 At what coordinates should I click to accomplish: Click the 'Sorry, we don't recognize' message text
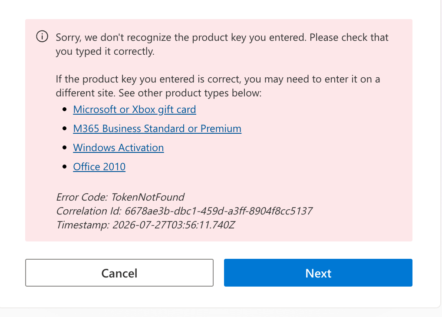[x=222, y=44]
